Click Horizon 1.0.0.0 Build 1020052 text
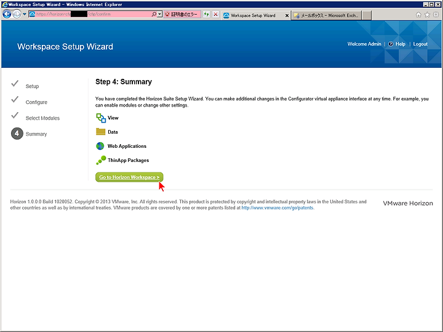 [x=41, y=201]
